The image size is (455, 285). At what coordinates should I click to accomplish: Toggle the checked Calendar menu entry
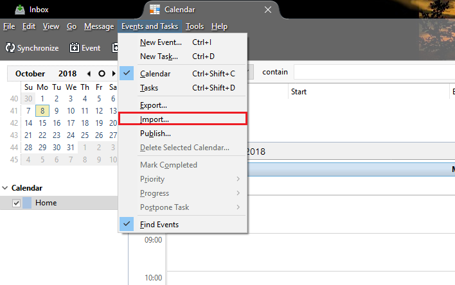183,74
